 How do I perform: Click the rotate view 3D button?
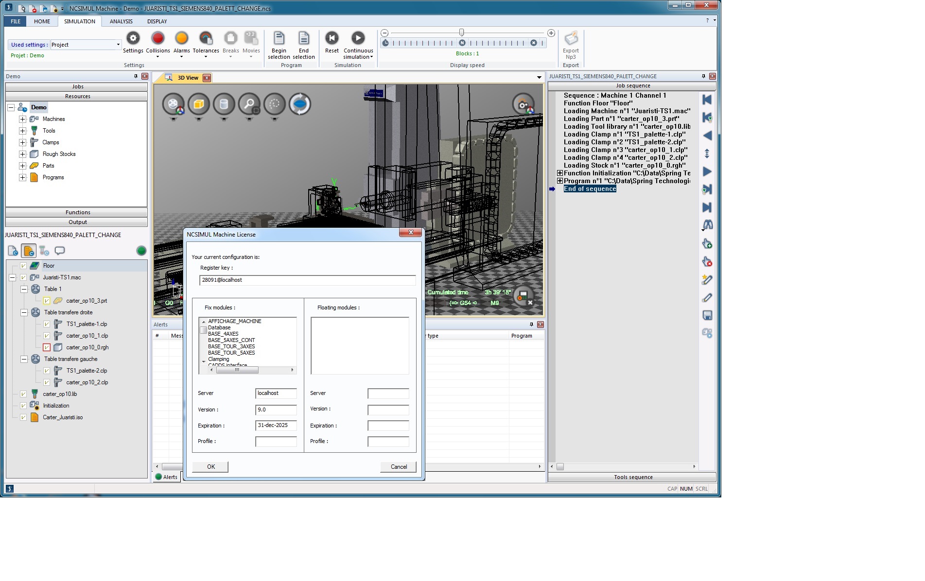300,104
